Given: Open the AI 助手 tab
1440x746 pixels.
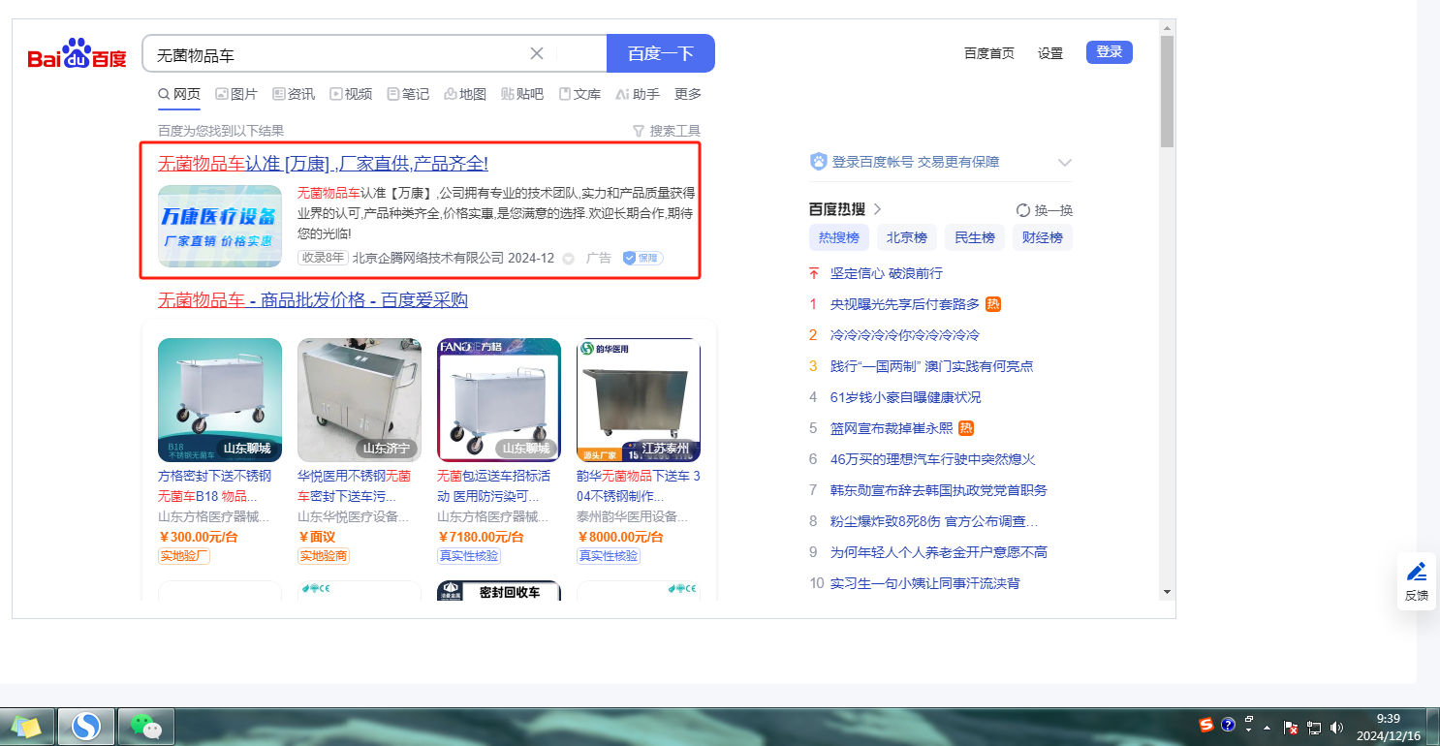Looking at the screenshot, I should [x=638, y=94].
